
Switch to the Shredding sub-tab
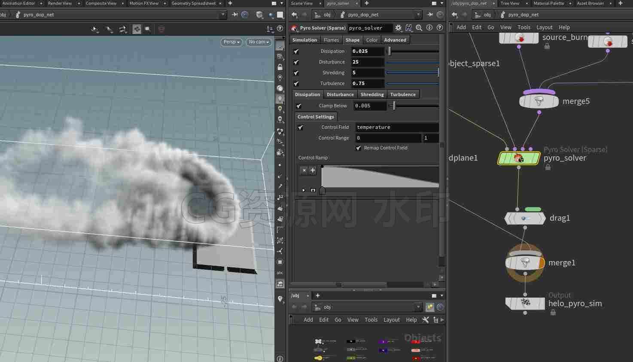372,94
